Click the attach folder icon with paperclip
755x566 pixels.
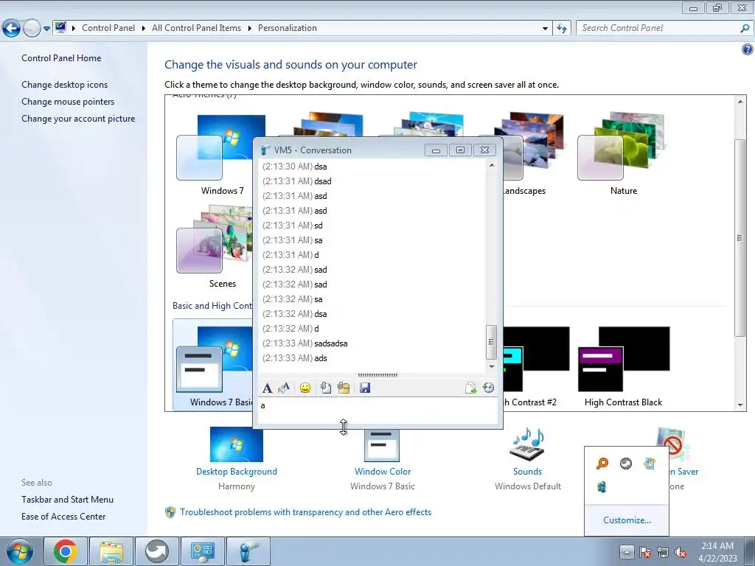pyautogui.click(x=344, y=388)
